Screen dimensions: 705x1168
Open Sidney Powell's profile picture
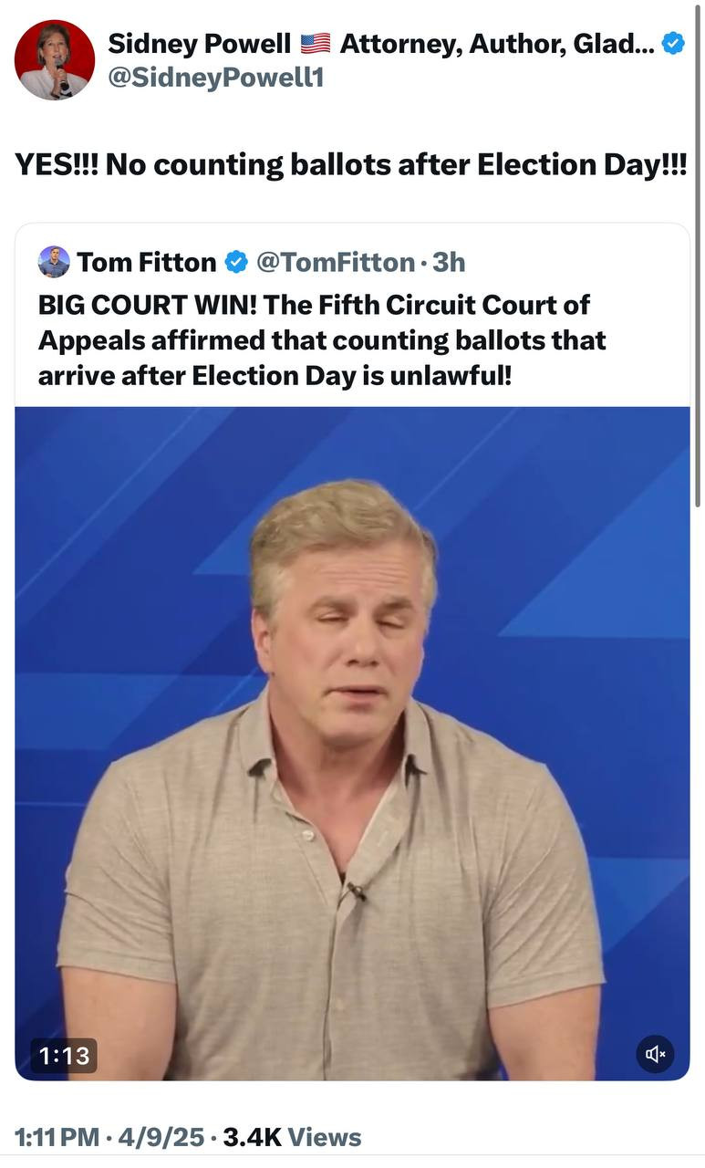(x=55, y=59)
